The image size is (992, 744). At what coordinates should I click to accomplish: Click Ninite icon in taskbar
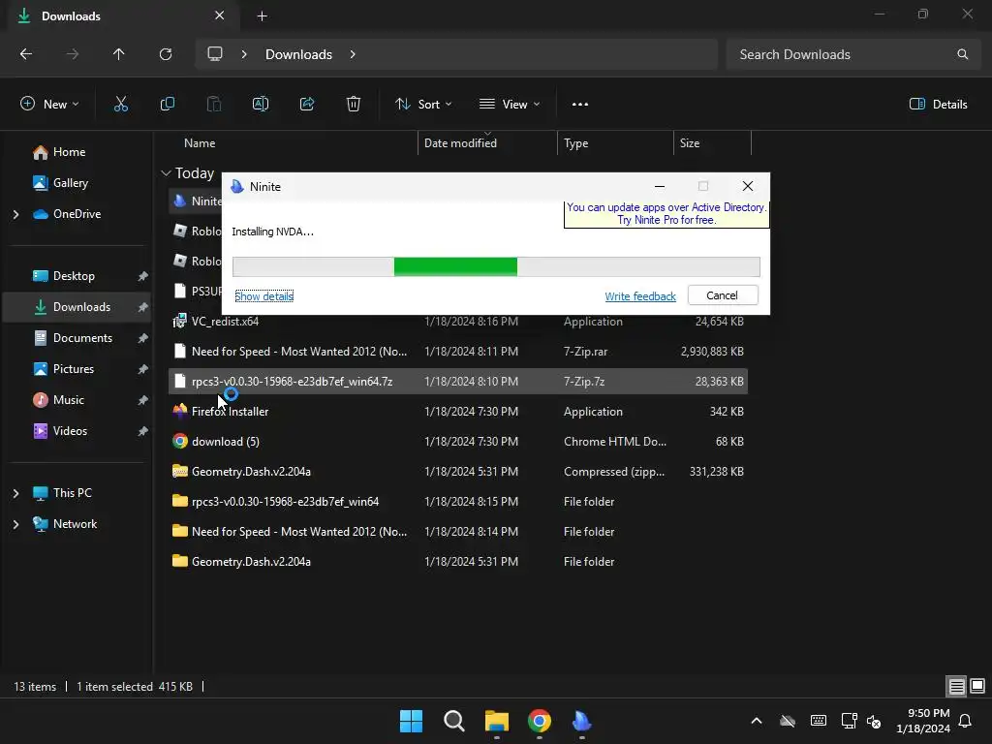582,721
